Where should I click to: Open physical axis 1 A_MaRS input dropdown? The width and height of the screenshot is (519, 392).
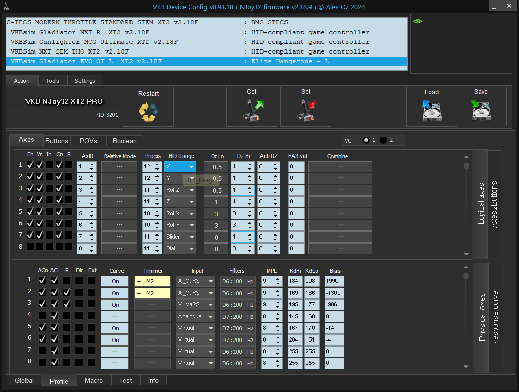coord(195,281)
